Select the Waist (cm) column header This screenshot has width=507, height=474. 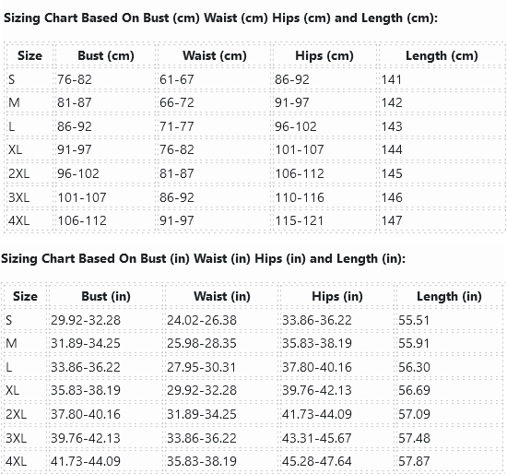point(215,55)
